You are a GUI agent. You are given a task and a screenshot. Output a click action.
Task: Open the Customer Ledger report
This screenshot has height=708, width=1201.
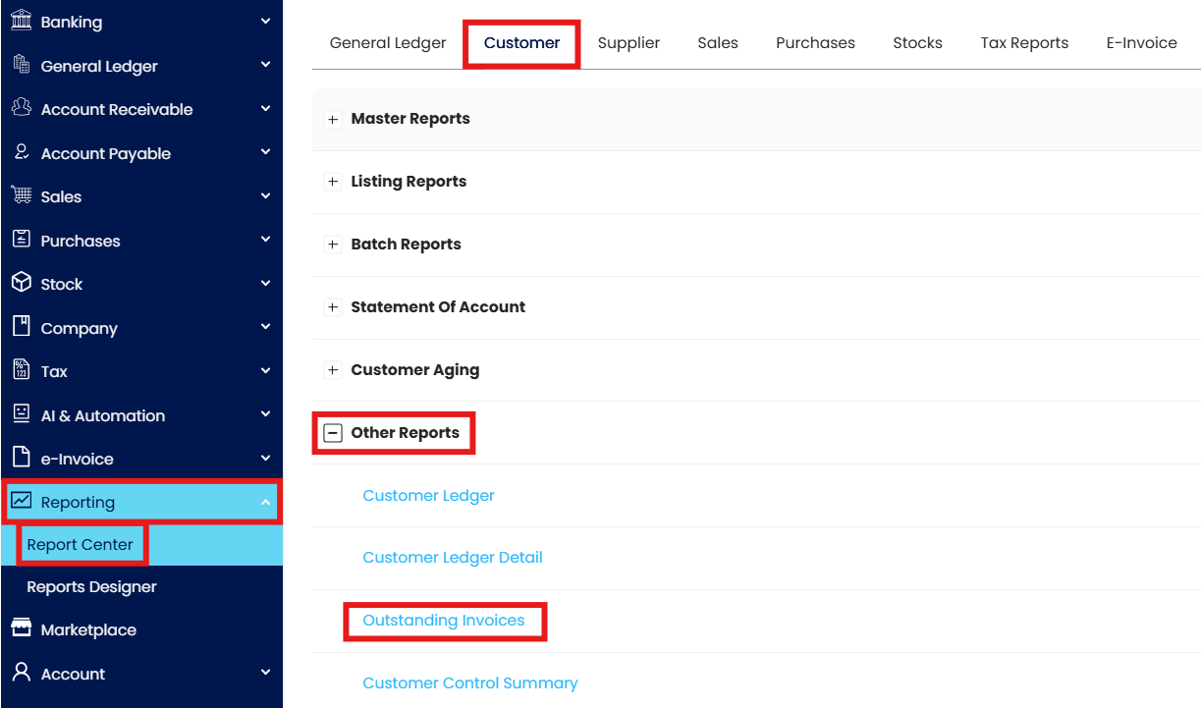coord(428,496)
